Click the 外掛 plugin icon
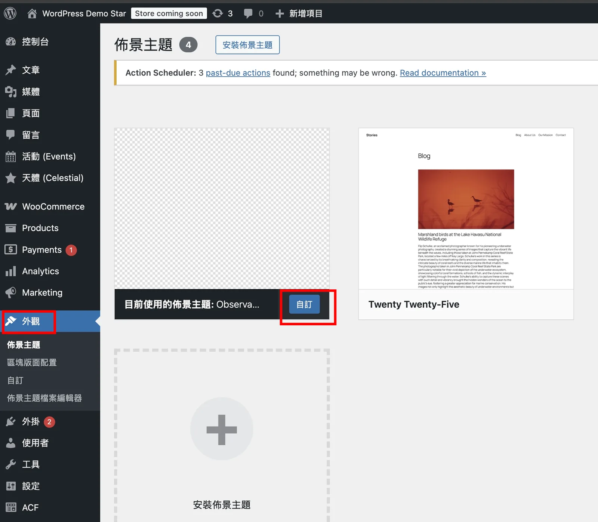The height and width of the screenshot is (522, 598). pyautogui.click(x=11, y=421)
